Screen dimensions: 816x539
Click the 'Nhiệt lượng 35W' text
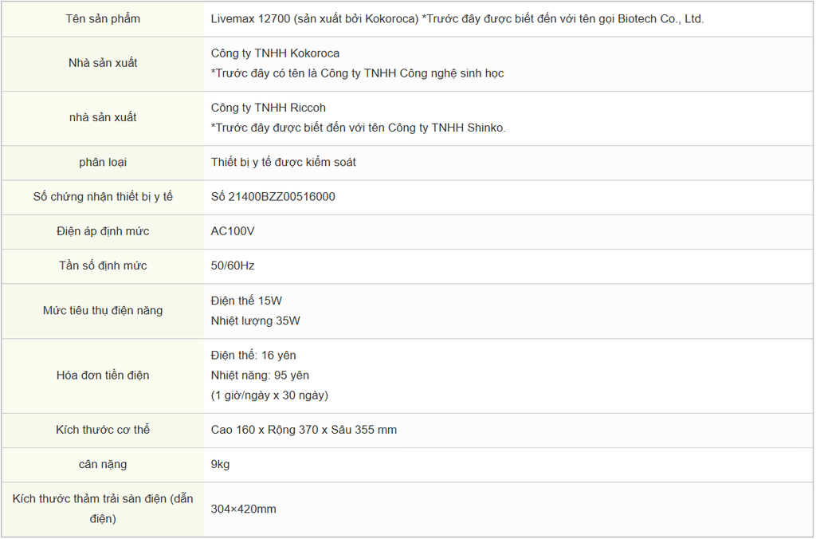(256, 321)
